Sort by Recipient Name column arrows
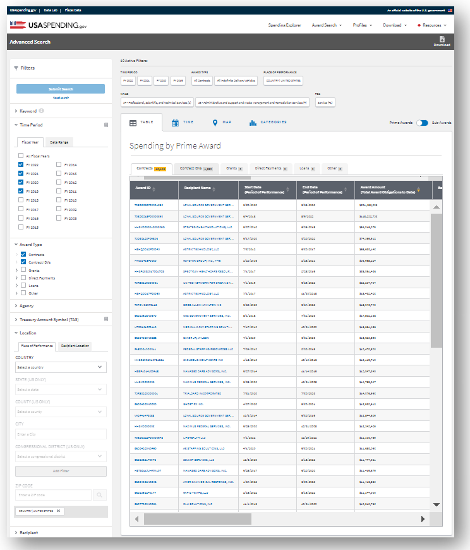 click(214, 190)
